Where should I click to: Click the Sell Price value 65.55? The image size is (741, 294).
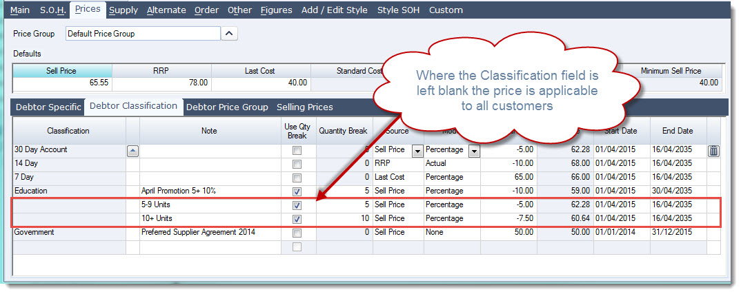tap(63, 83)
